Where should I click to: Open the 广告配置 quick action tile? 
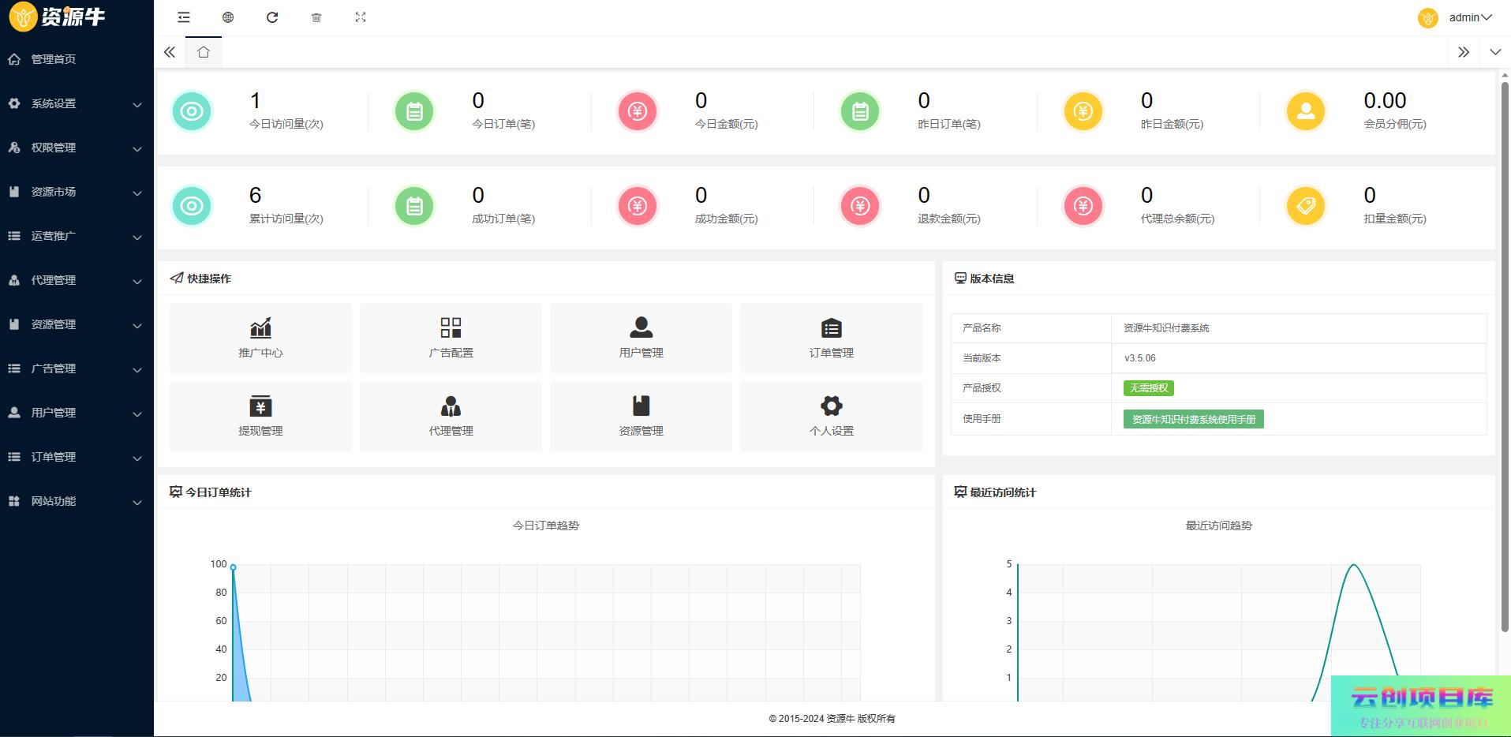[x=451, y=338]
